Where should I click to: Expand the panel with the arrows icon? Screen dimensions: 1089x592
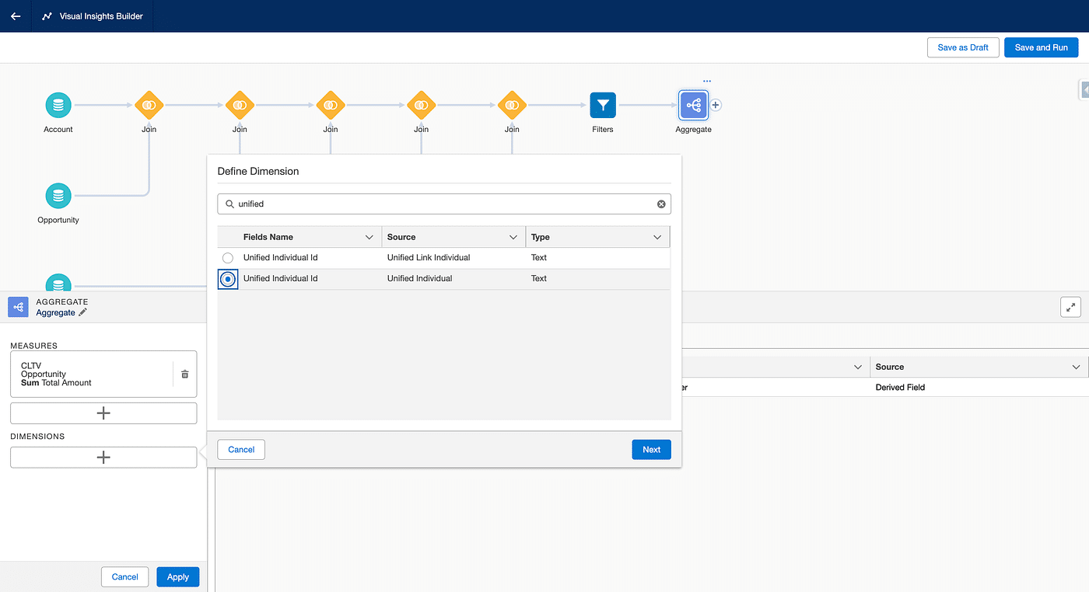pos(1070,307)
